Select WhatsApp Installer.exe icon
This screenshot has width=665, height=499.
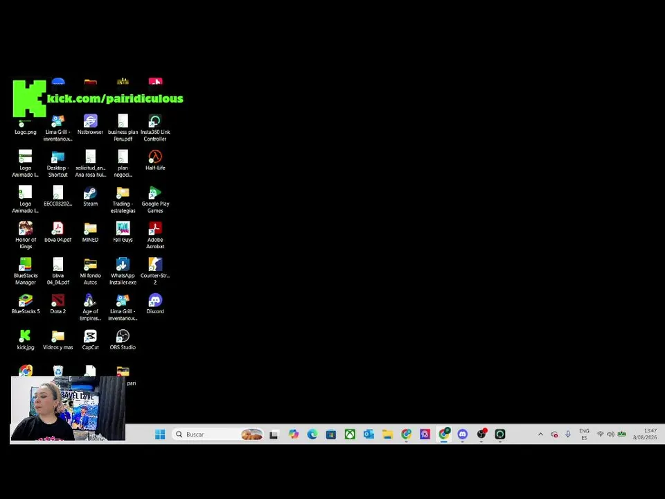tap(123, 271)
